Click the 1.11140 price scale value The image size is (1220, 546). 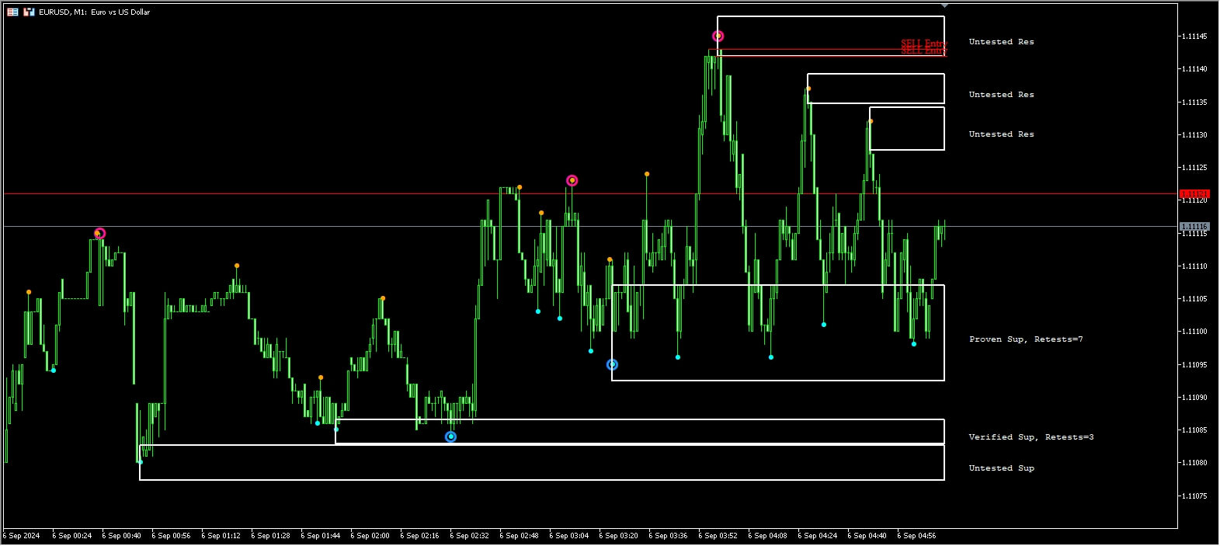coord(1196,69)
